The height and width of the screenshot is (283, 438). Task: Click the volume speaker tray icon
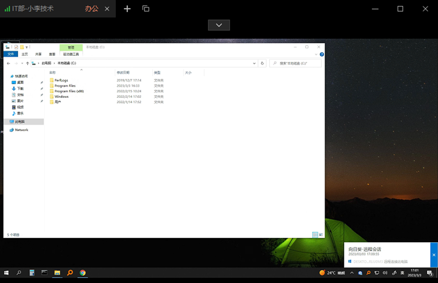click(x=385, y=273)
